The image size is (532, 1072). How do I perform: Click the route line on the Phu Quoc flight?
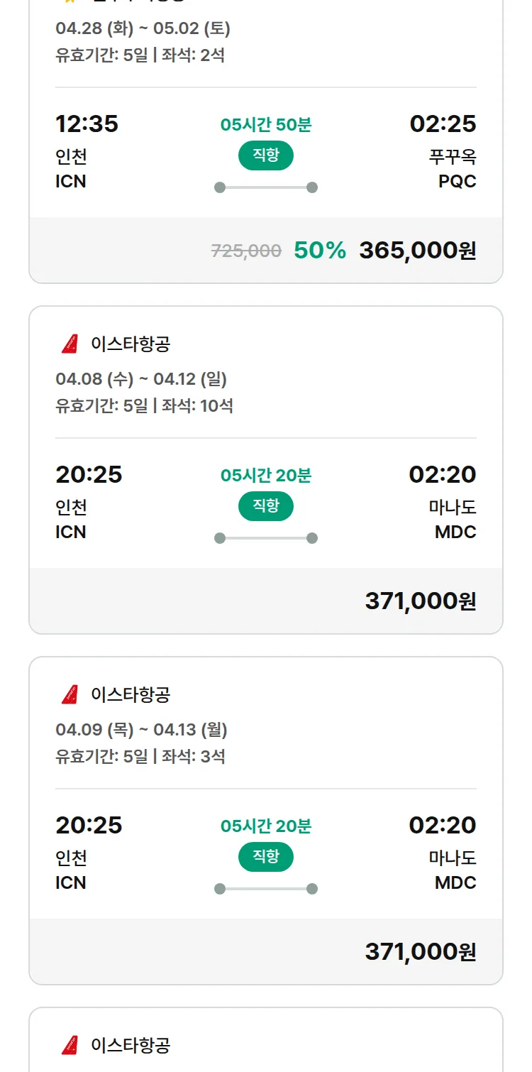pyautogui.click(x=266, y=187)
